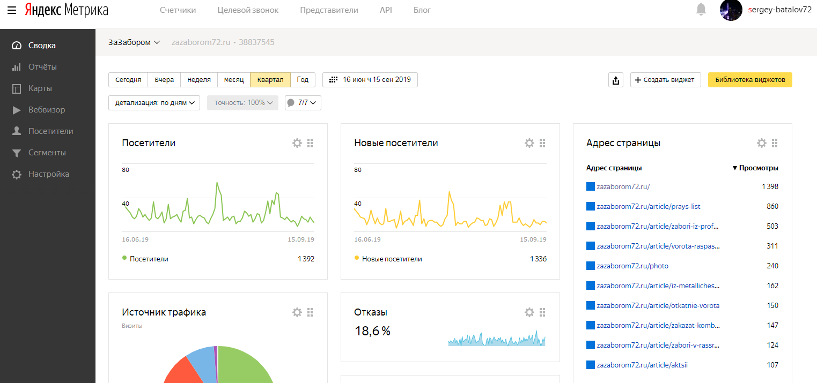This screenshot has width=817, height=383.
Task: Click the Настройка gear icon in sidebar
Action: pos(17,174)
